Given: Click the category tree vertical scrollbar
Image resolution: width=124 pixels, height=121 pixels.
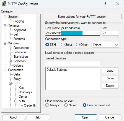Looking at the screenshot, I should (38, 46).
